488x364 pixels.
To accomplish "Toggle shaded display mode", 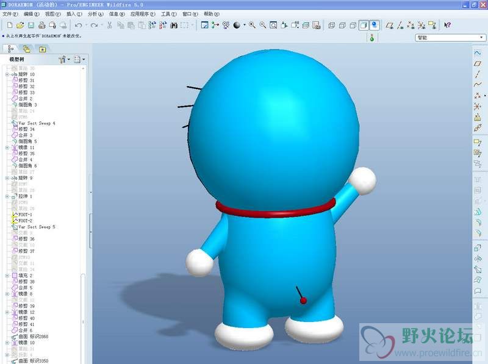I will pyautogui.click(x=364, y=25).
